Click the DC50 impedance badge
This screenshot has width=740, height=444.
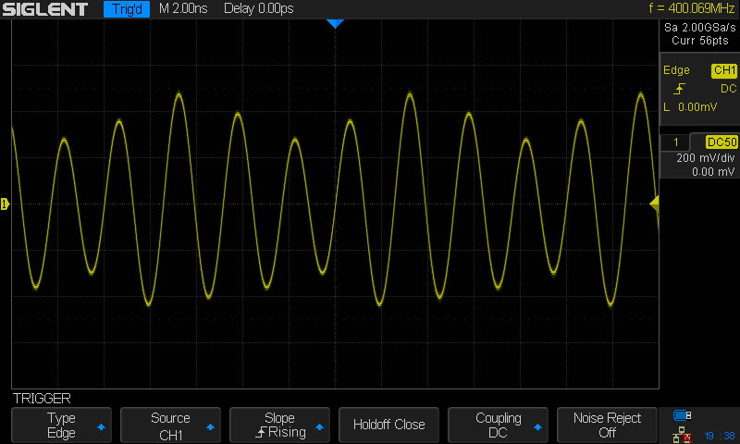point(721,142)
